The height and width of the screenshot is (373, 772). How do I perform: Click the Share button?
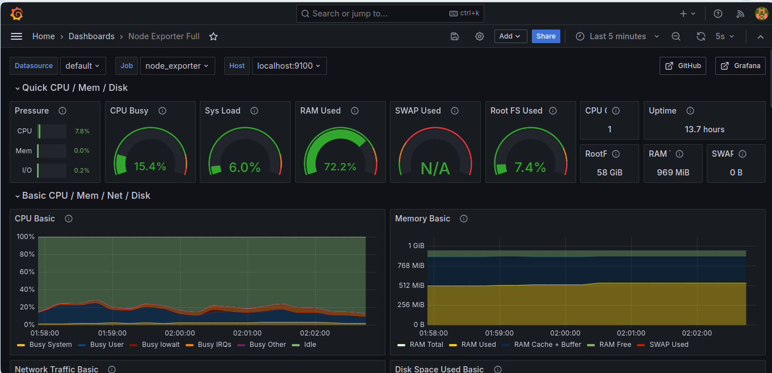tap(546, 36)
